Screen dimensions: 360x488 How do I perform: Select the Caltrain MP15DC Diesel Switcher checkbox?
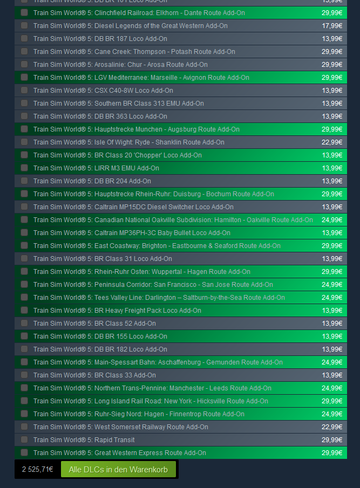(x=24, y=207)
